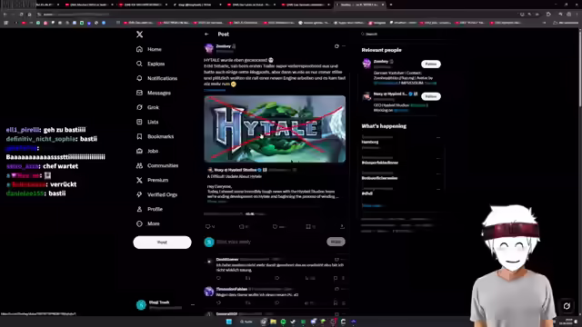Click the Premium X icon
Screen dimensions: 582x327
click(139, 180)
